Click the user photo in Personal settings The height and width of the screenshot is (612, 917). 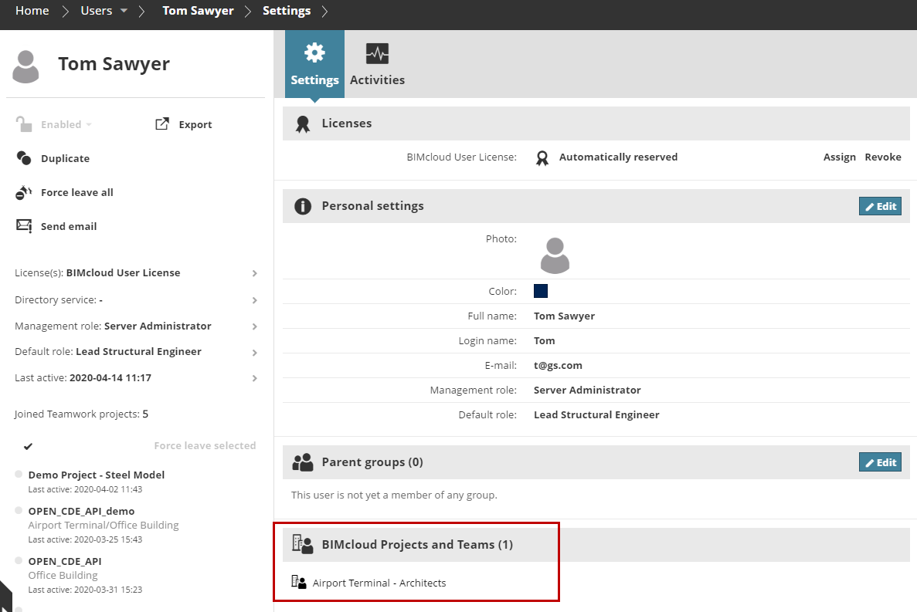(x=555, y=255)
